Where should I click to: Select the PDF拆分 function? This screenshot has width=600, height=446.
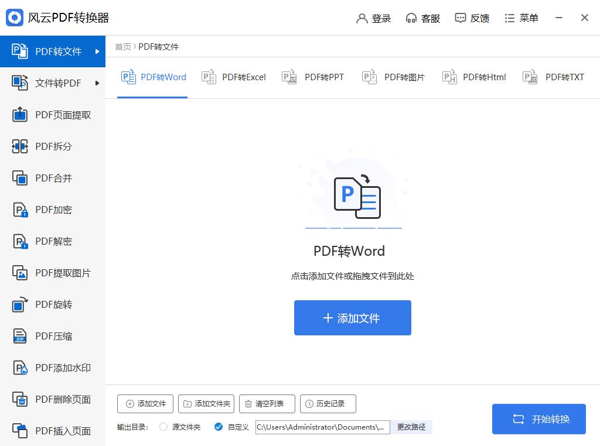(53, 146)
